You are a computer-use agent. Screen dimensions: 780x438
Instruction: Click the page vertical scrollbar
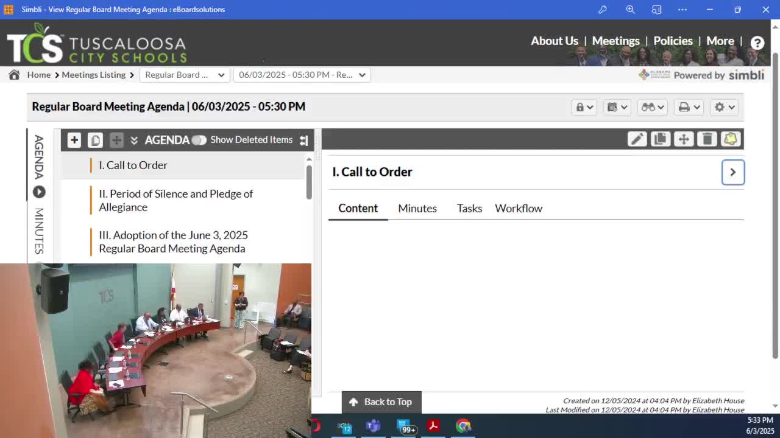coord(775,206)
